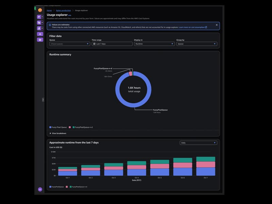Change the Daily granularity dropdown
The image size is (272, 204).
[198, 142]
